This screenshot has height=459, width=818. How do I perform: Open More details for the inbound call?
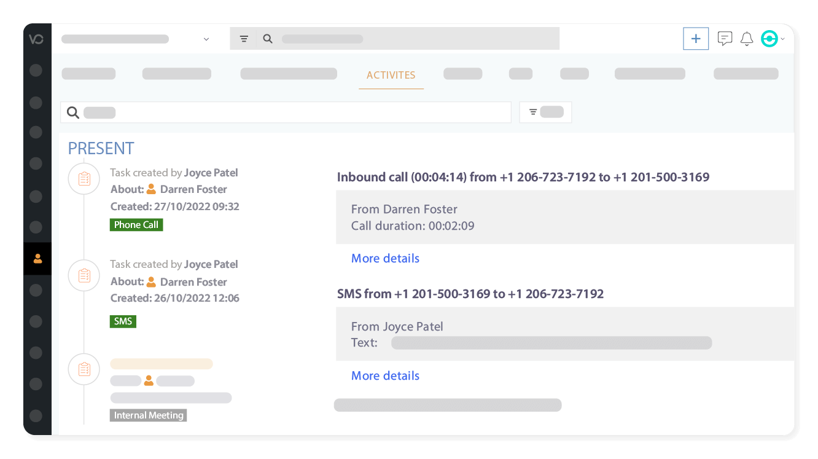click(x=385, y=258)
